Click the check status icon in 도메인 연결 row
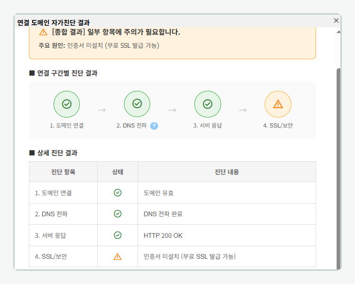The image size is (355, 284). [118, 193]
